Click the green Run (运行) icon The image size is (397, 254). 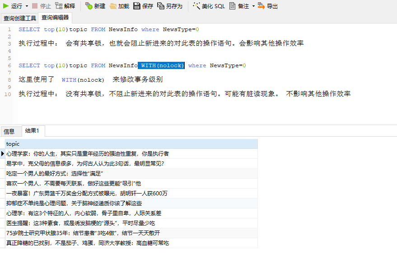click(x=6, y=6)
